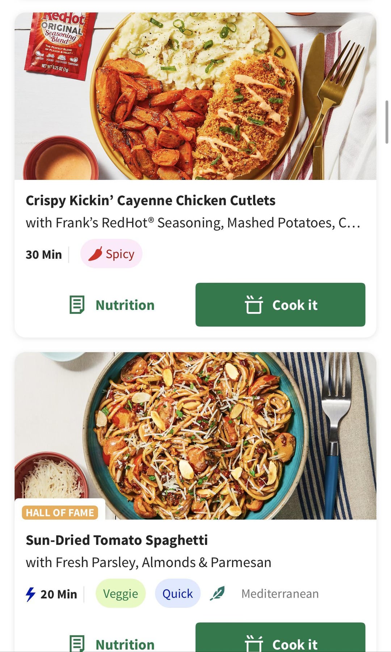391x652 pixels.
Task: Tap the Mediterranean label
Action: point(280,594)
